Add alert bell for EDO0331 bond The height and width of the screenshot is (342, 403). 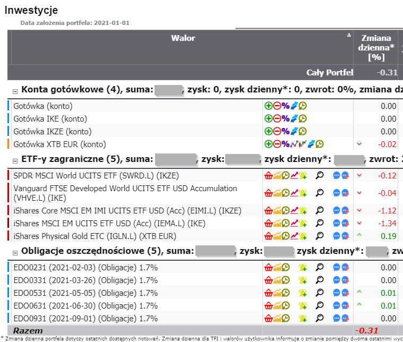(303, 280)
